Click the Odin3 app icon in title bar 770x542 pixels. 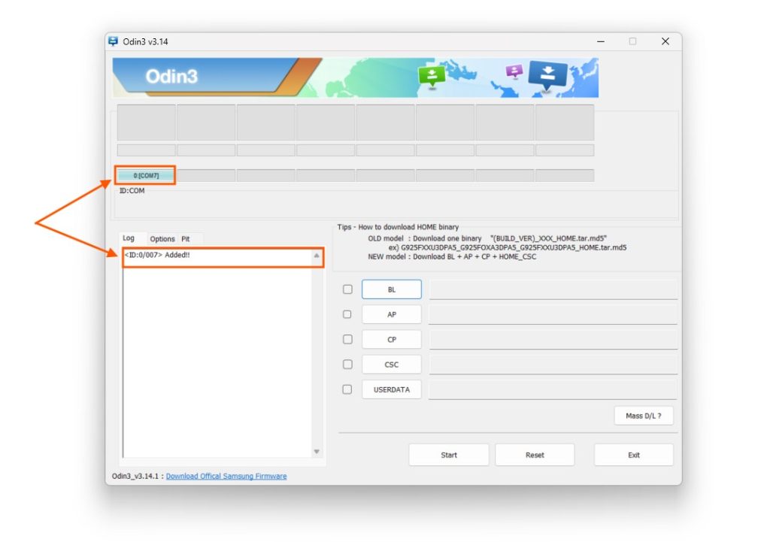click(113, 41)
